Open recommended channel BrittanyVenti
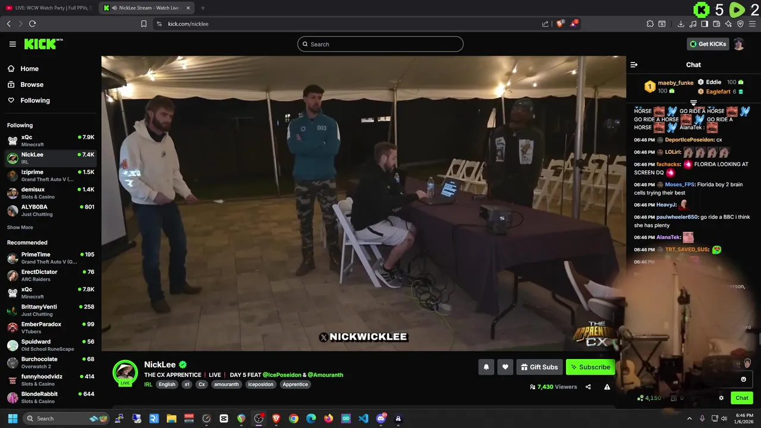This screenshot has width=761, height=428. pos(51,310)
